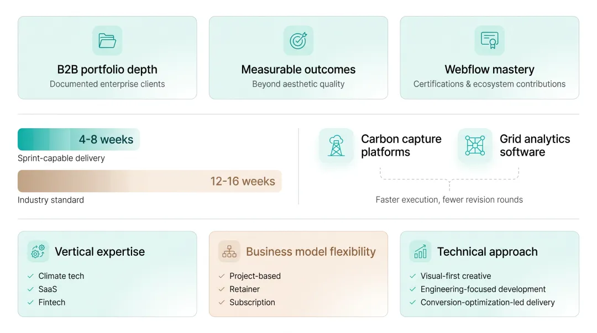This screenshot has height=333, width=597.
Task: Click the certificate icon above Webflow mastery
Action: [490, 40]
